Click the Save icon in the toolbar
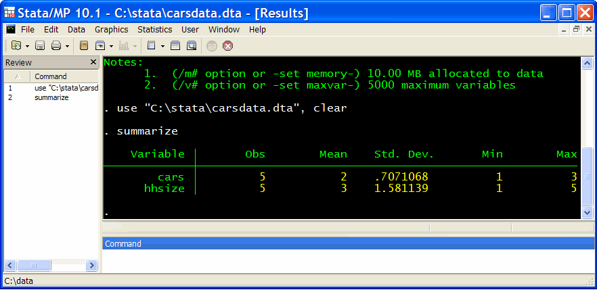Screen dimensions: 597x290 (x=40, y=46)
